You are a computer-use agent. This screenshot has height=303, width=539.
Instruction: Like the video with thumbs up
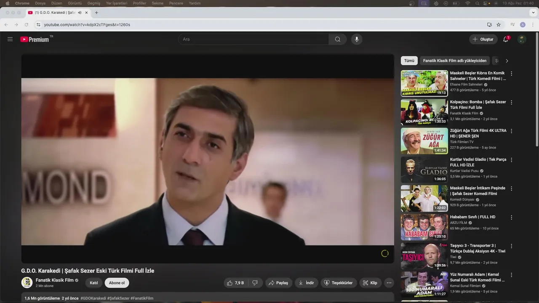[x=236, y=283]
